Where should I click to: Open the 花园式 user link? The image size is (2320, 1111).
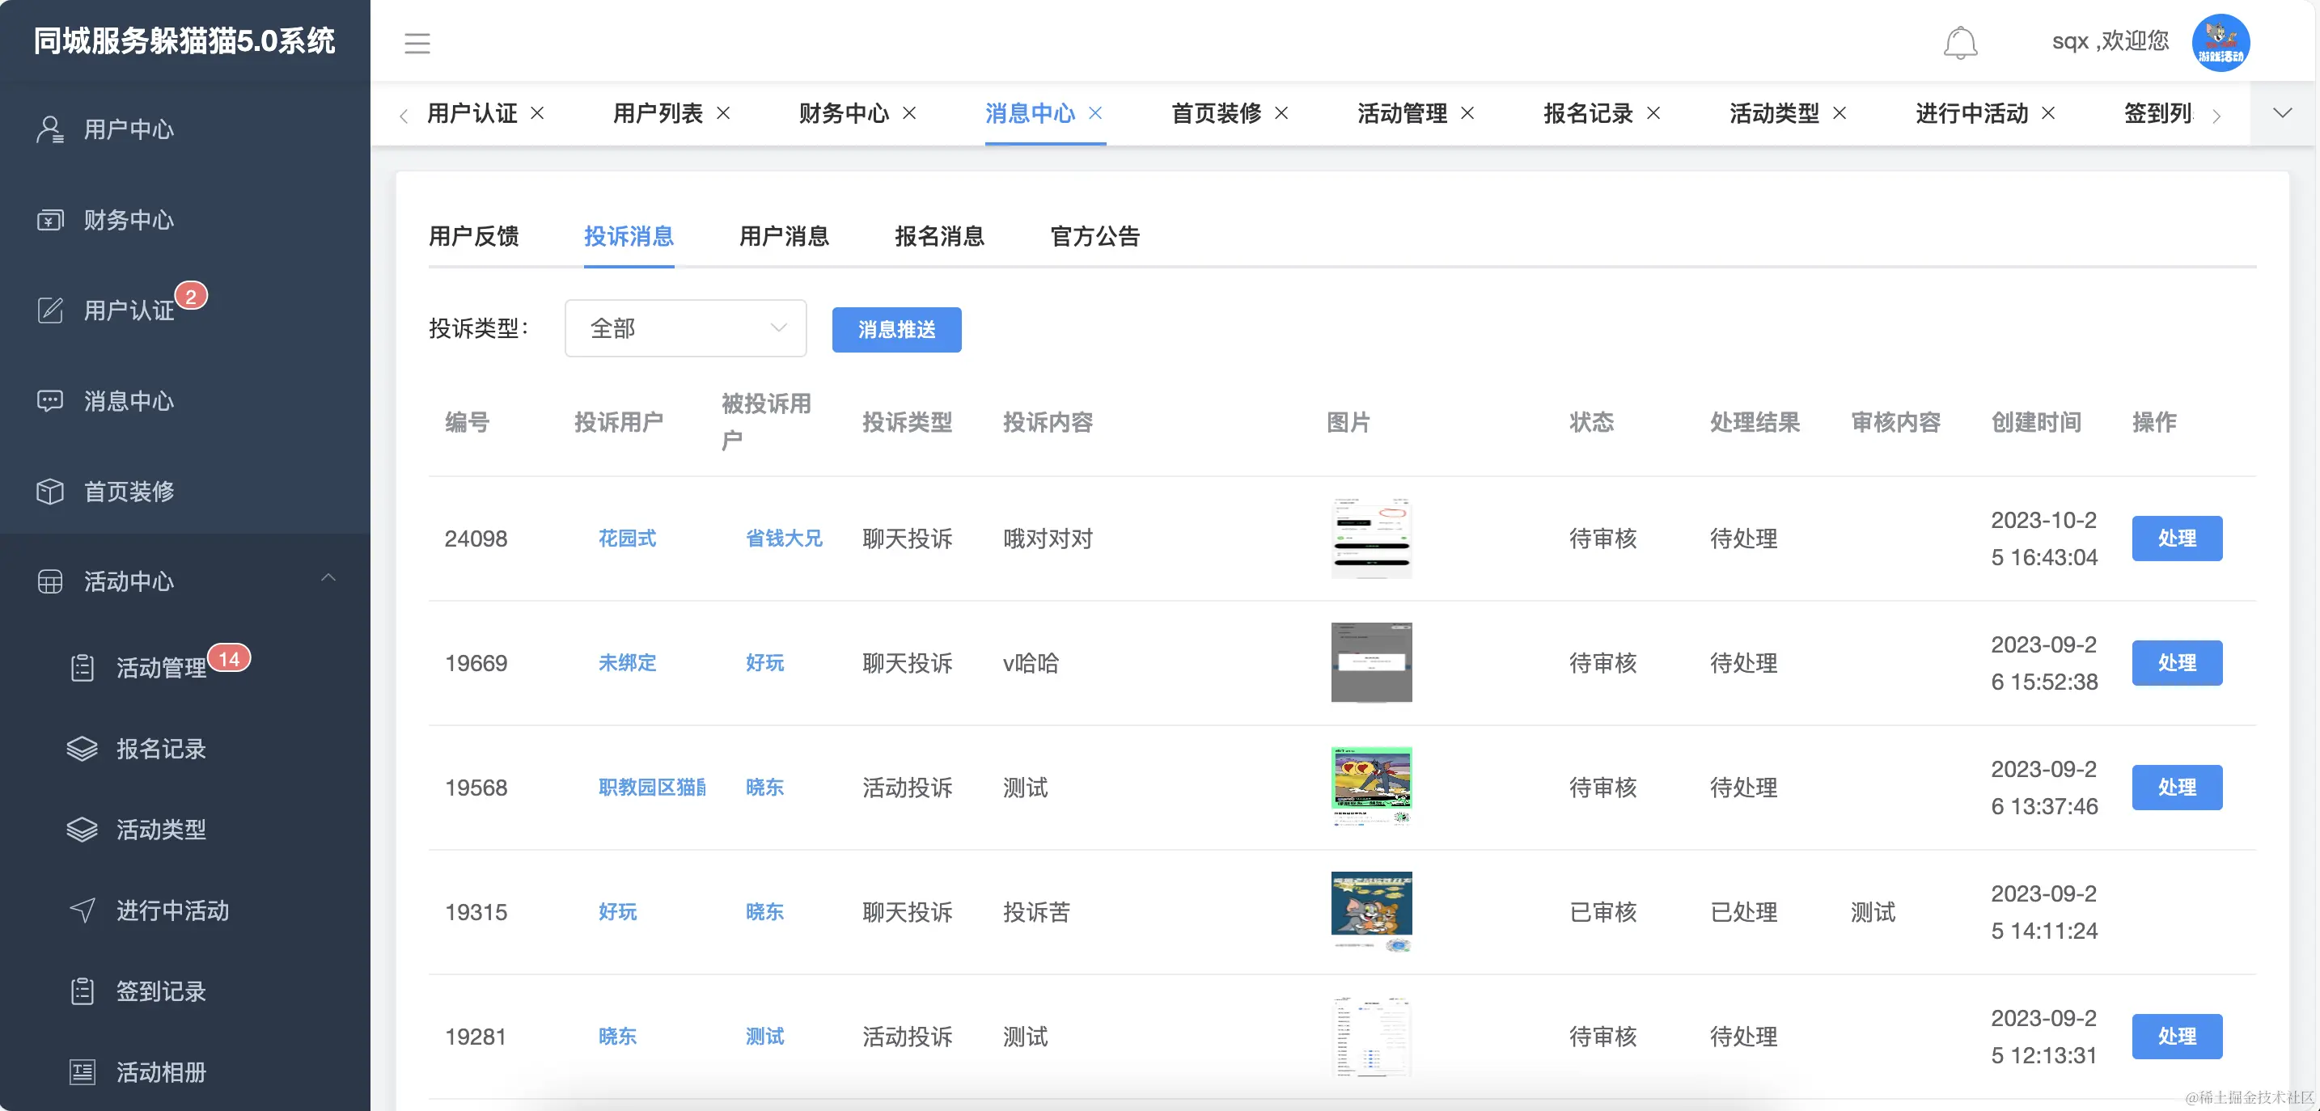(627, 539)
